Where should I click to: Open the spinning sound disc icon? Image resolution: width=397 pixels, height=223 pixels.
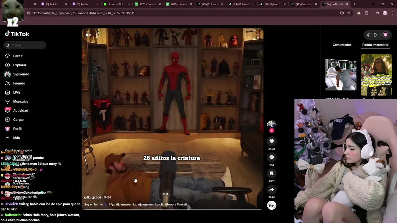[271, 205]
